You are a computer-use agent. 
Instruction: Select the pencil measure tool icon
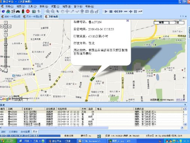[72, 12]
